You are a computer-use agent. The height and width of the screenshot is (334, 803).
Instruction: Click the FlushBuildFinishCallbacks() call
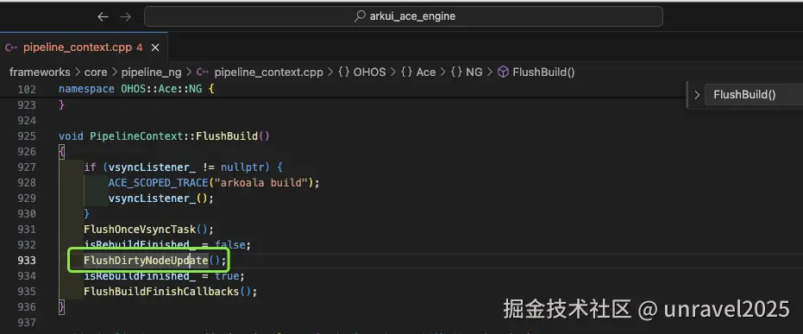(x=171, y=292)
